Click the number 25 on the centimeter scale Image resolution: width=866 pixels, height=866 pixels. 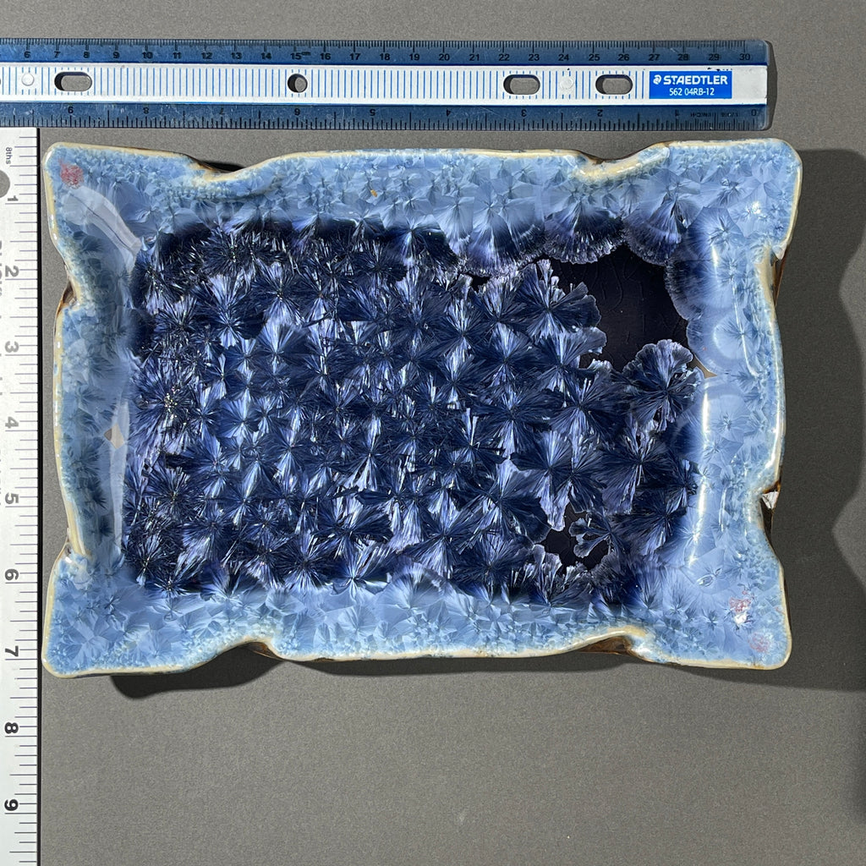tap(594, 57)
